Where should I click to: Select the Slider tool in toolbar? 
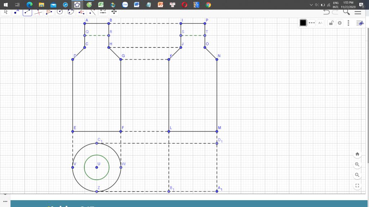tap(103, 12)
